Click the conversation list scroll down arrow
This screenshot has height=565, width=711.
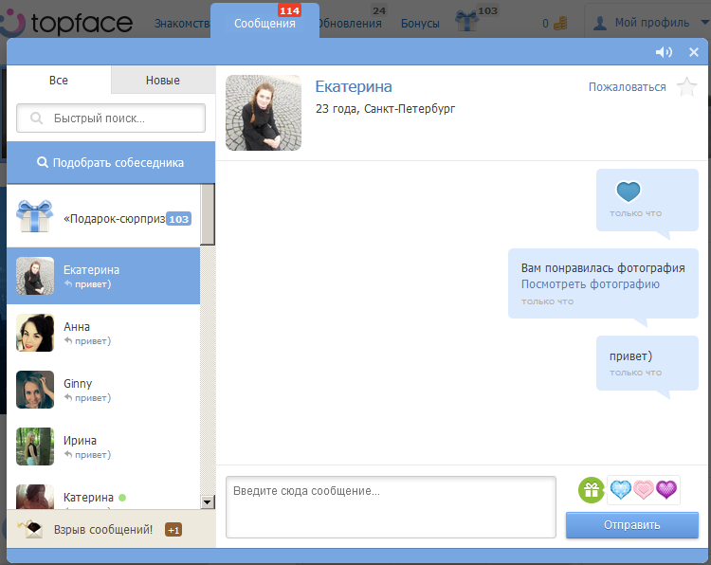pyautogui.click(x=208, y=502)
